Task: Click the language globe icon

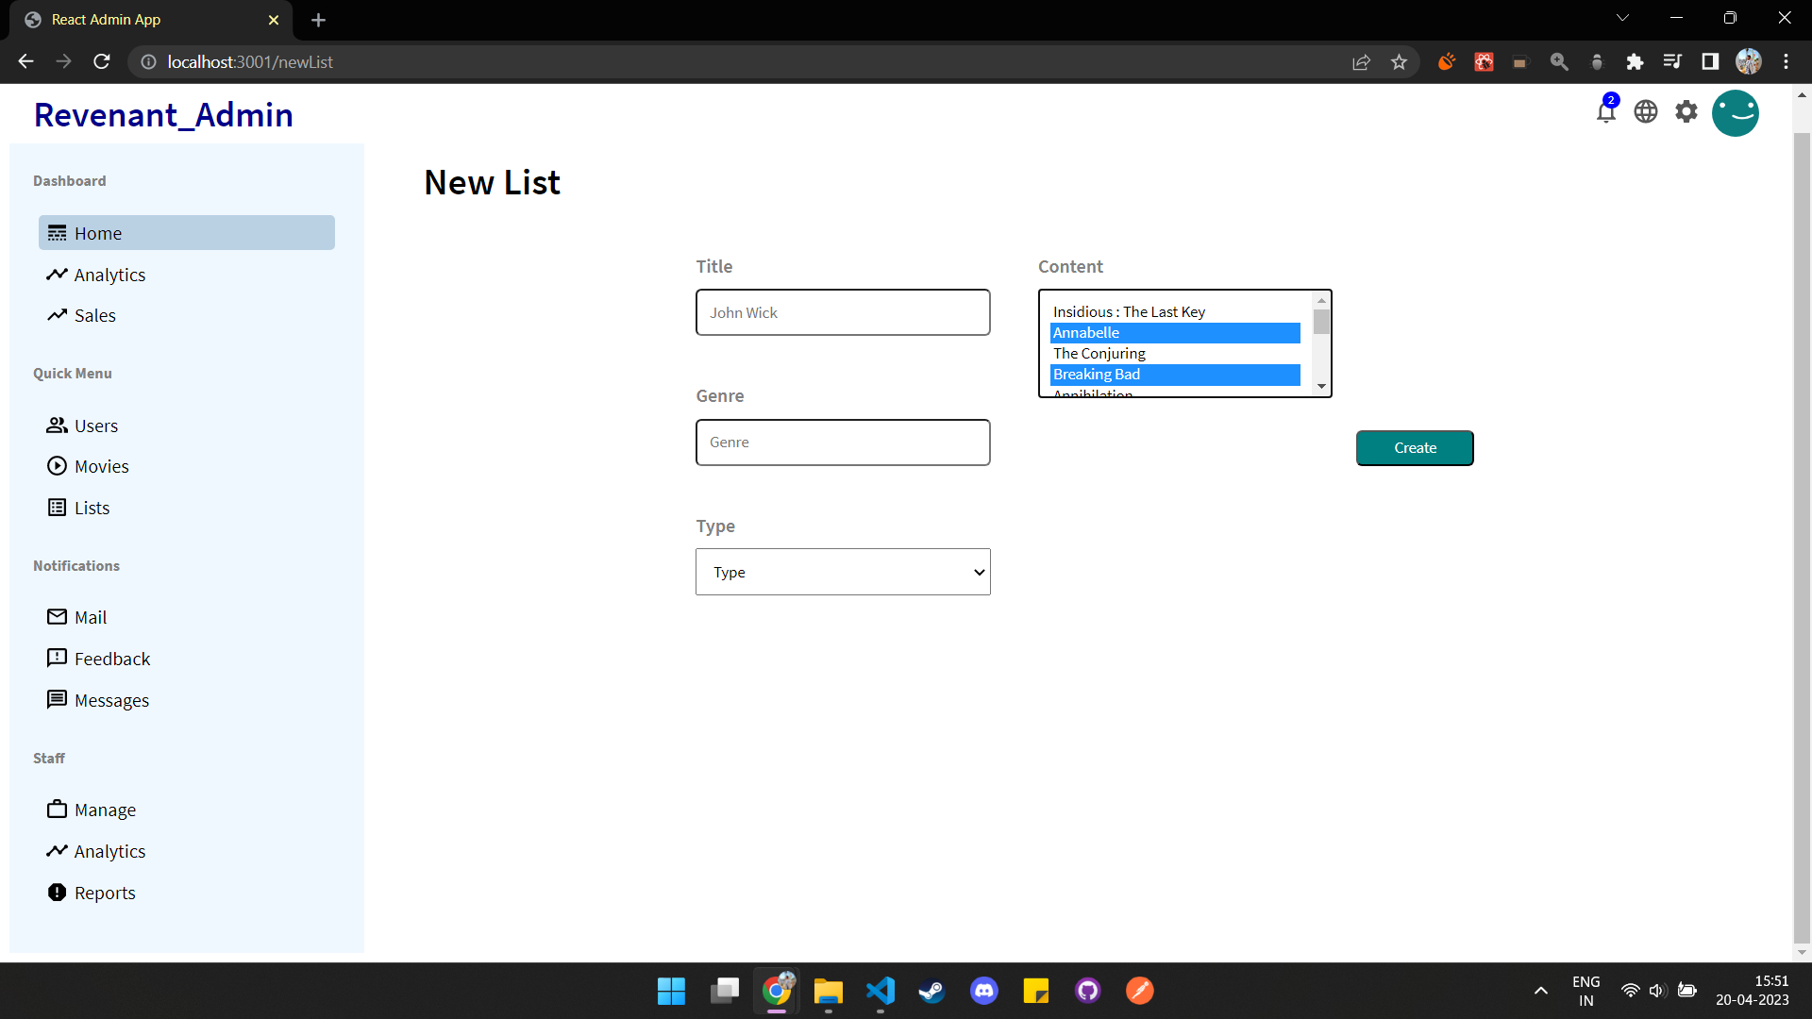Action: 1646,111
